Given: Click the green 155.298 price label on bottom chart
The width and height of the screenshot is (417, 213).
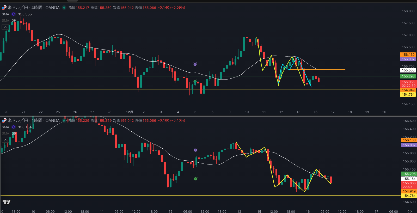Looking at the screenshot, I should (409, 174).
